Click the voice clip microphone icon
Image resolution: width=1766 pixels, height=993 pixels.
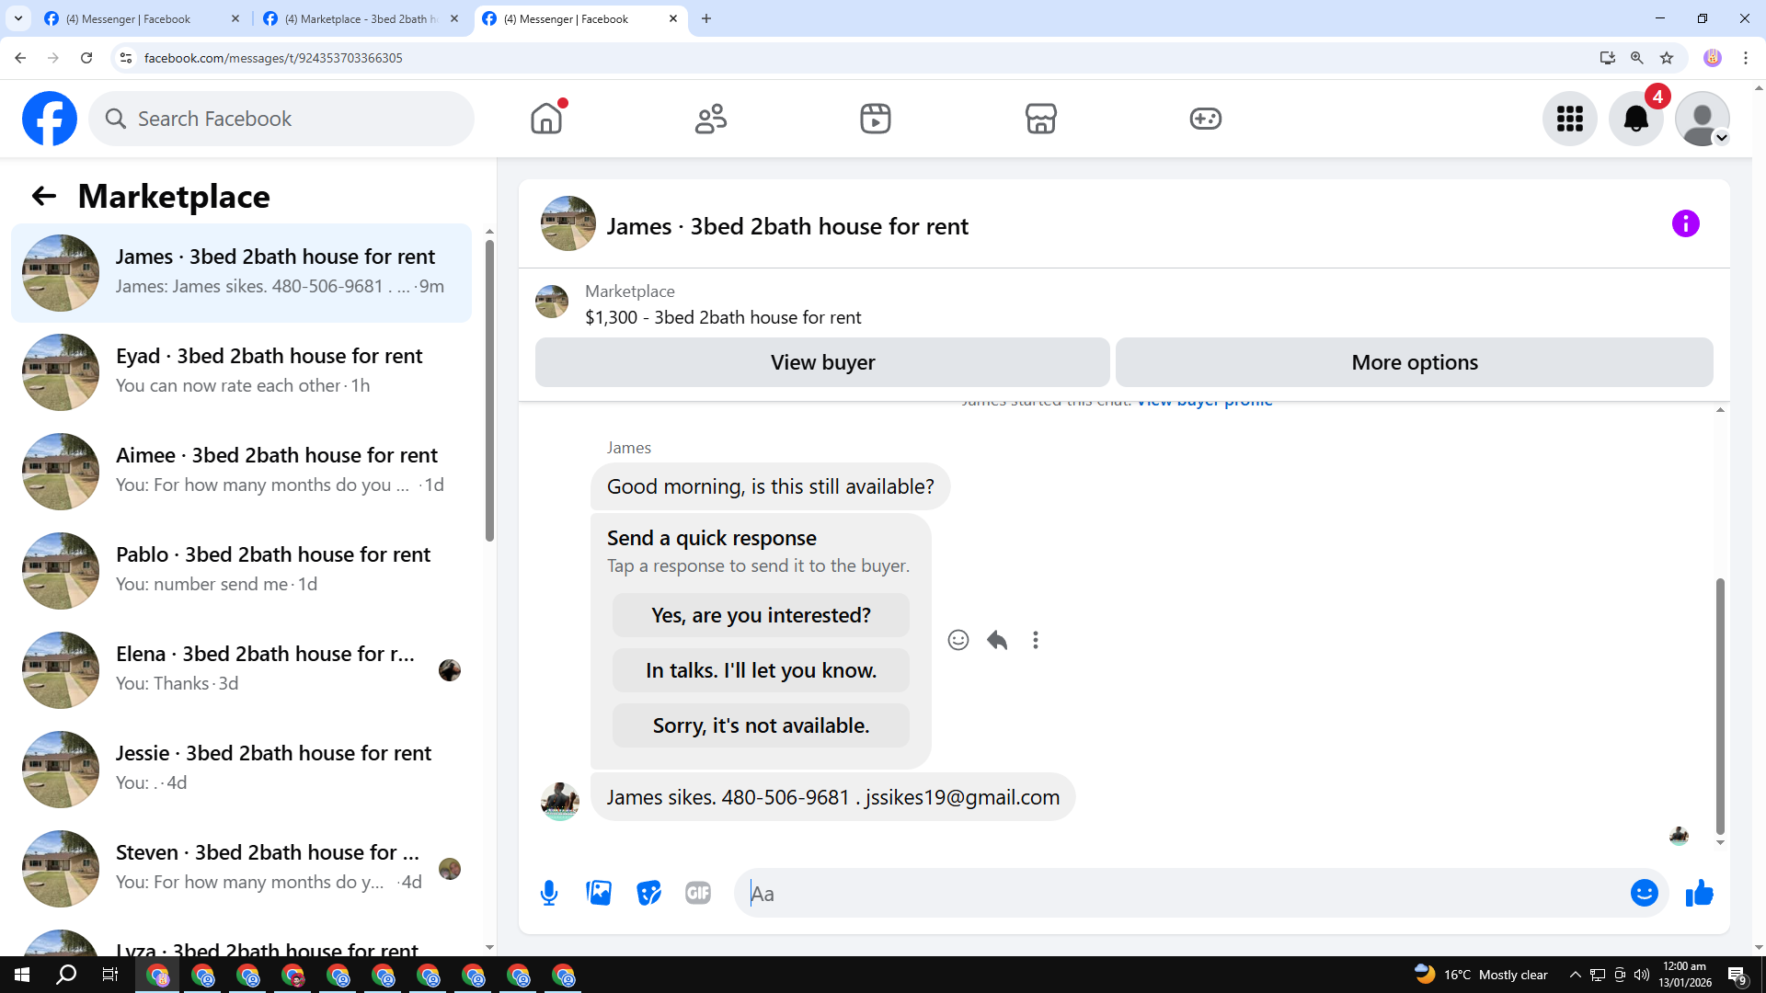tap(549, 893)
